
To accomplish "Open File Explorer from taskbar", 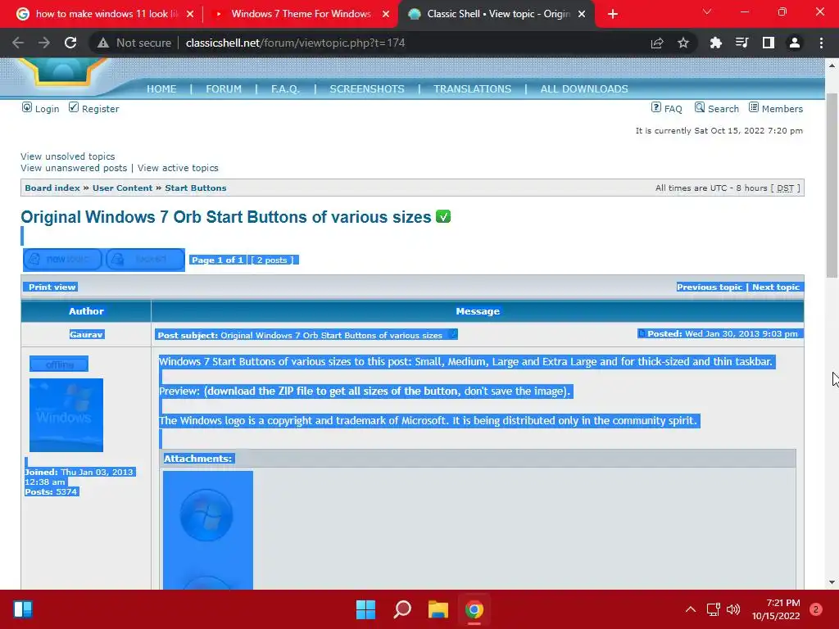I will (x=438, y=609).
